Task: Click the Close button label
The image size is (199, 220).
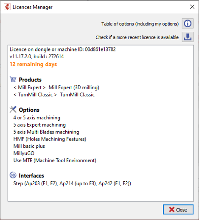Action: click(x=182, y=210)
